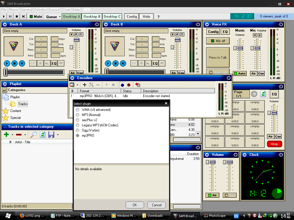
Task: Cancel the Select plugin dialog
Action: pos(156,205)
